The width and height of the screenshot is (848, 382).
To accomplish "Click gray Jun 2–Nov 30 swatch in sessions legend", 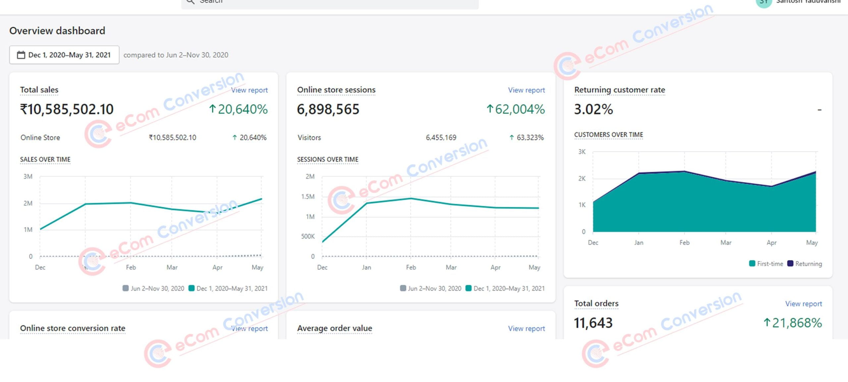I will pyautogui.click(x=403, y=288).
